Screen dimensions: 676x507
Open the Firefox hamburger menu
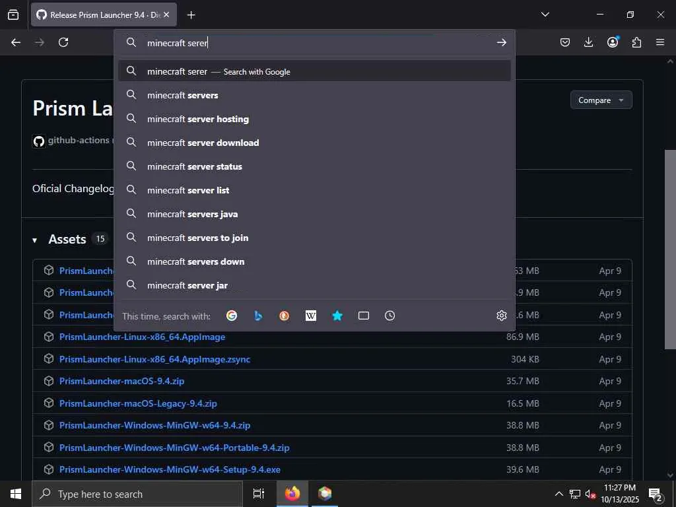(660, 42)
